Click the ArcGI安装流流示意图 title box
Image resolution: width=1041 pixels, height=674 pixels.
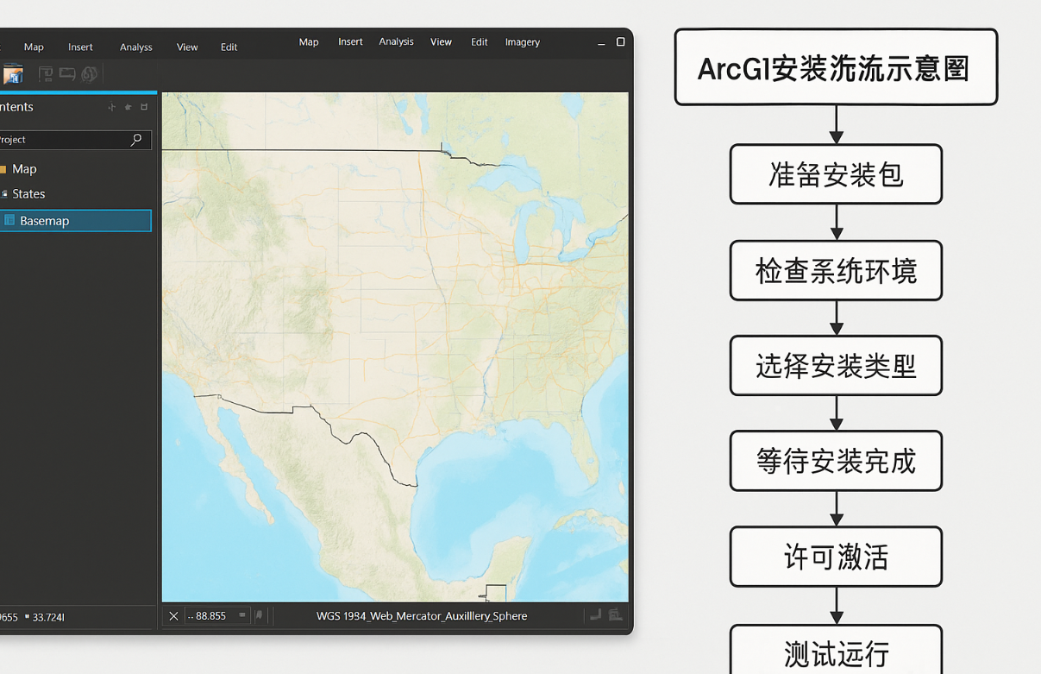tap(836, 67)
